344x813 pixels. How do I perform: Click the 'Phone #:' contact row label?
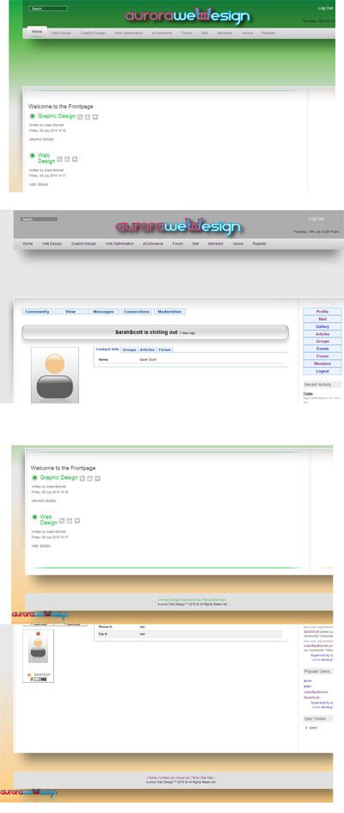pos(105,627)
